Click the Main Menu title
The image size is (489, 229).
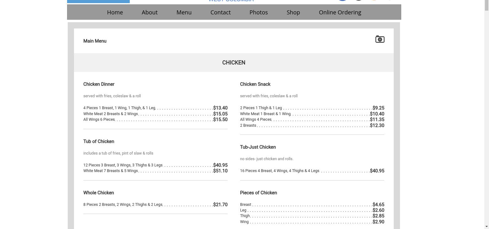pyautogui.click(x=95, y=41)
